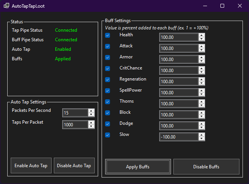Focus the Packets Per Second input field

tap(75, 113)
